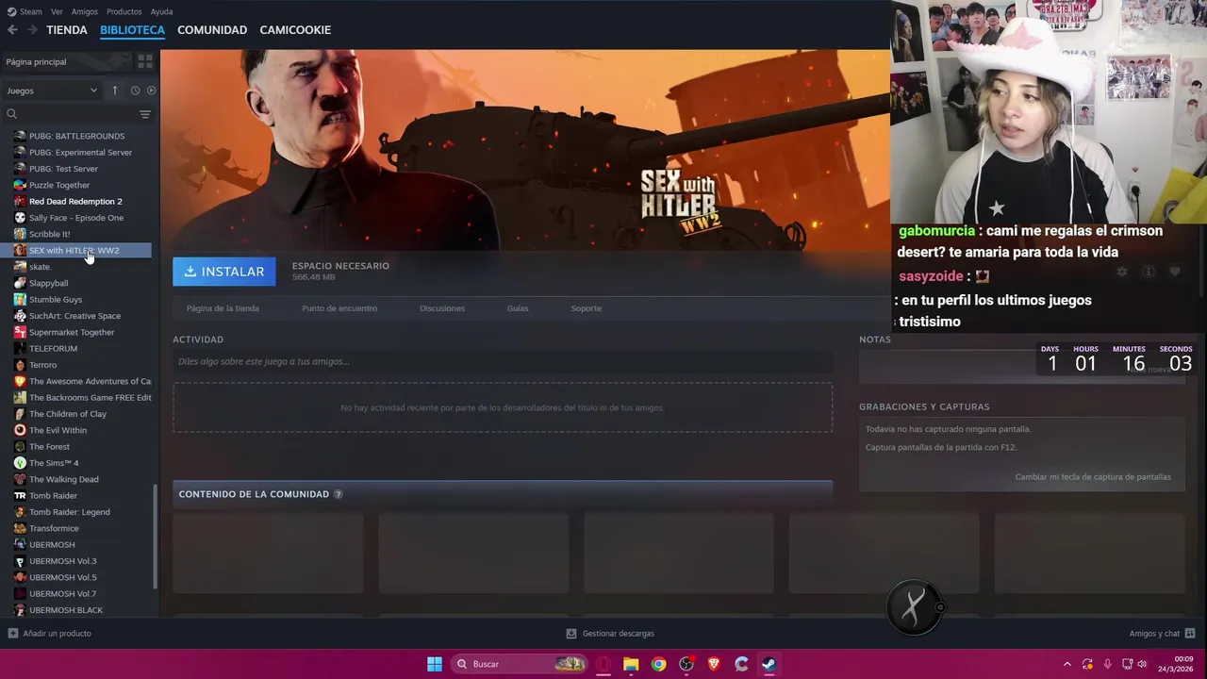The height and width of the screenshot is (679, 1207).
Task: Go back using the left arrow
Action: [x=12, y=30]
